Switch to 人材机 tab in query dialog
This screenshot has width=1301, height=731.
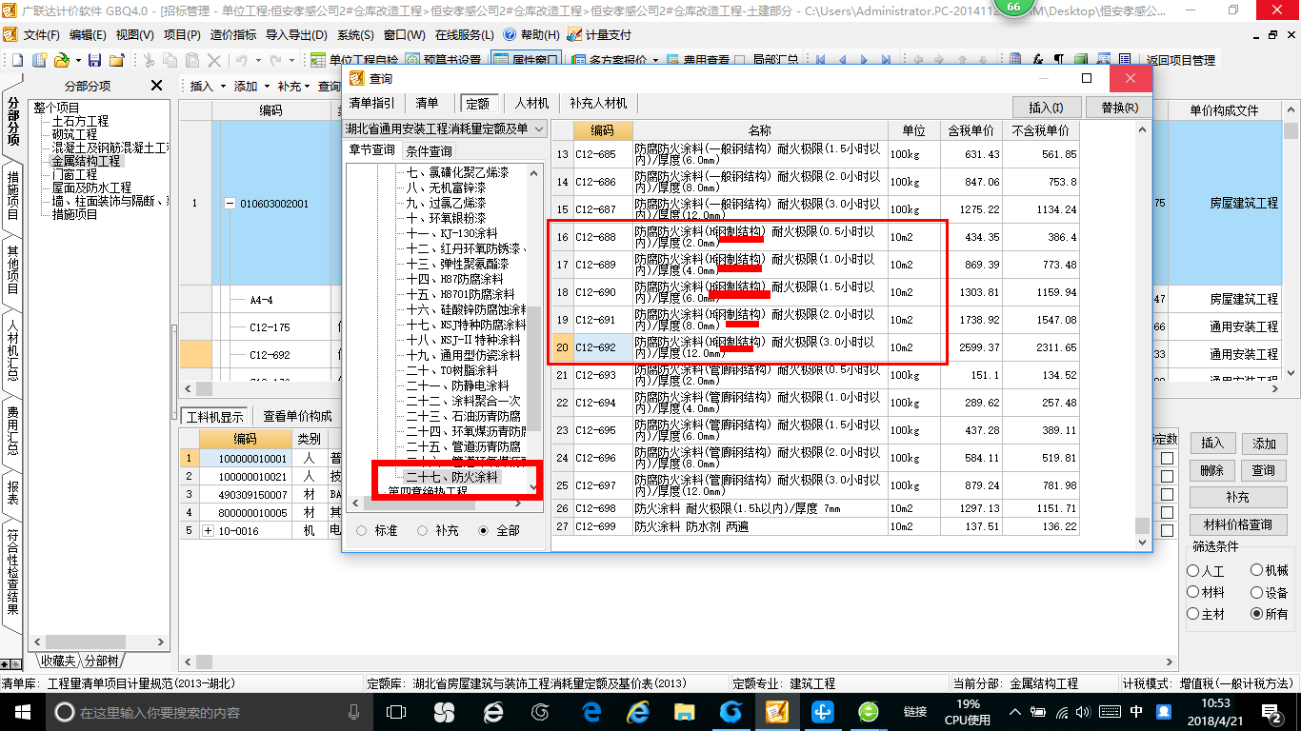tap(531, 103)
